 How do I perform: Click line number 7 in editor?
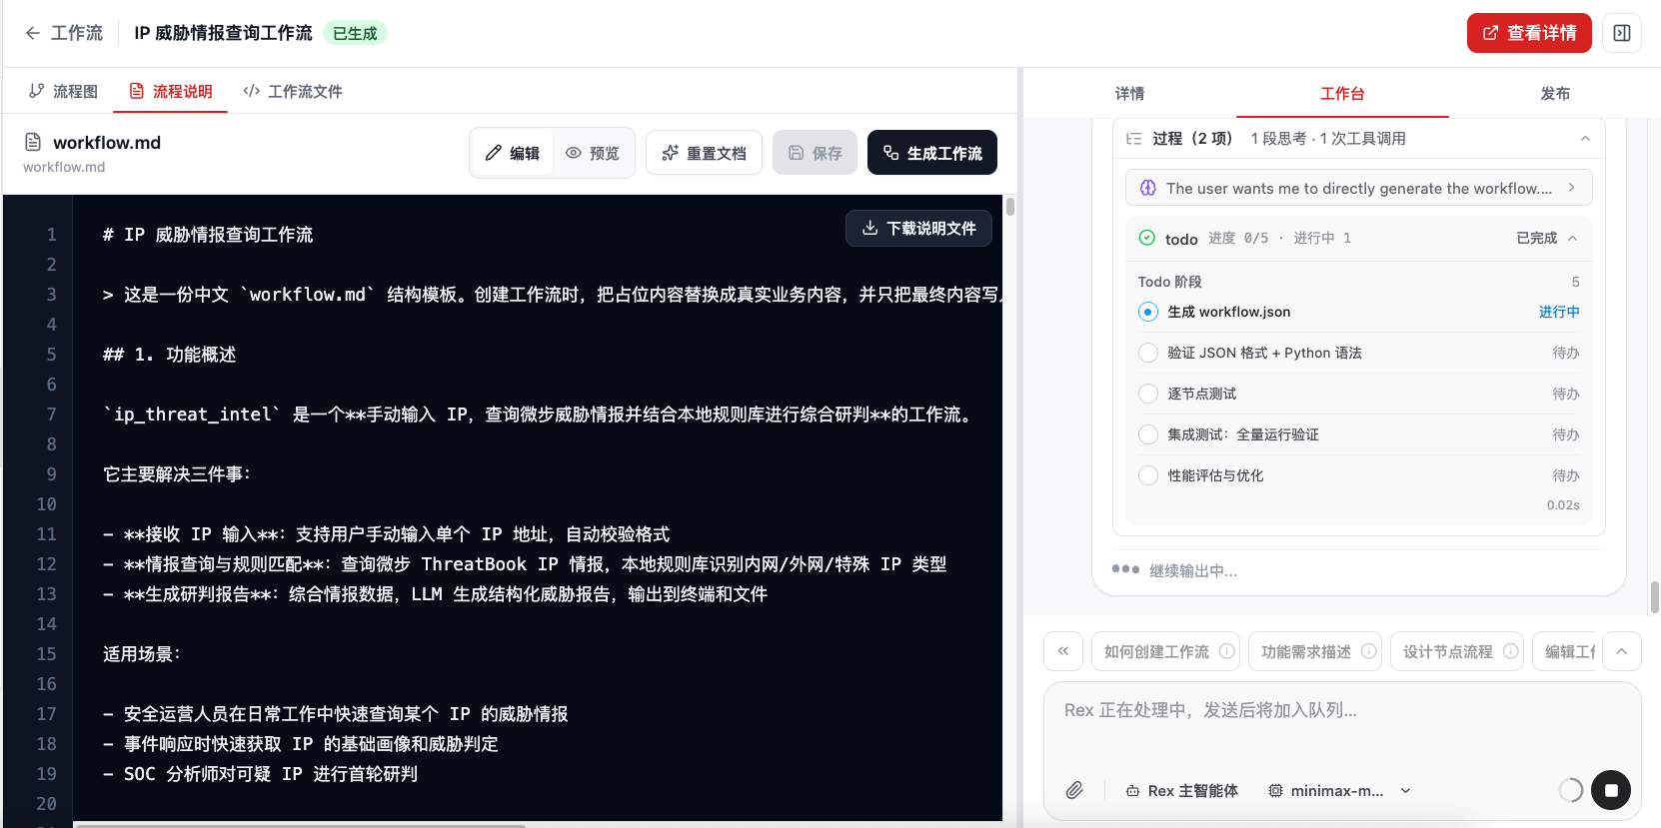(51, 414)
